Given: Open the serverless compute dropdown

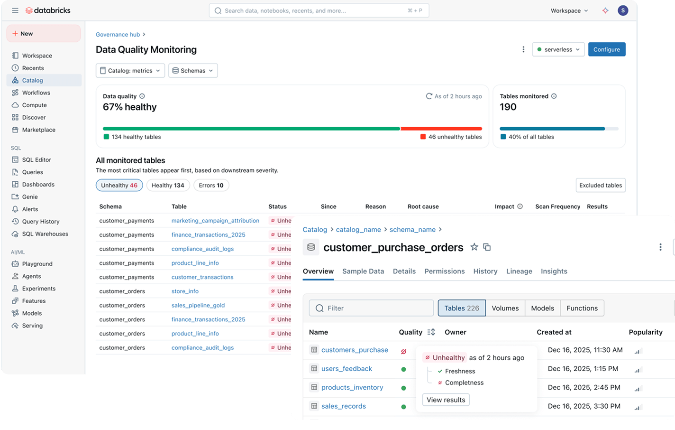Looking at the screenshot, I should (x=558, y=49).
